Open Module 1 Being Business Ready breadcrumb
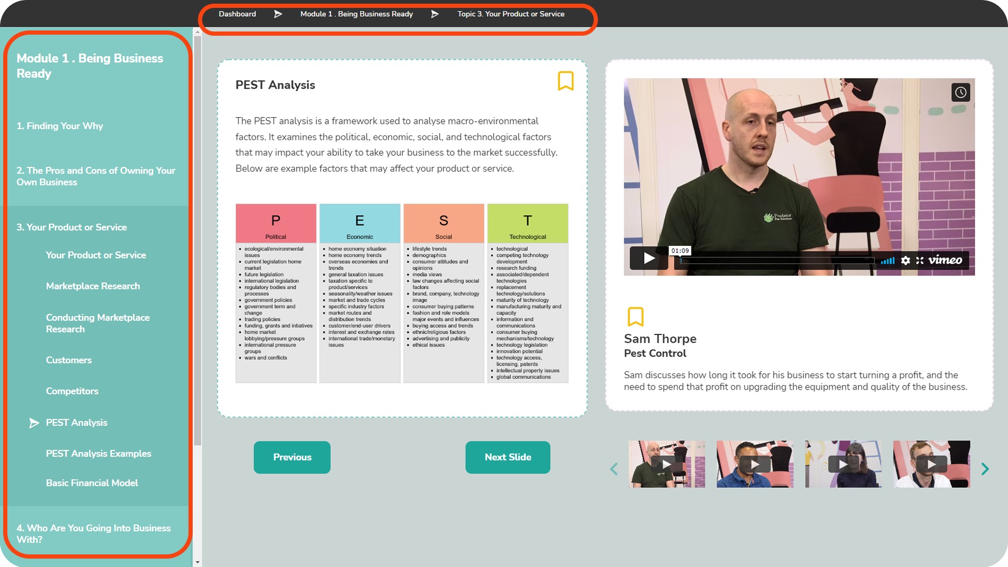This screenshot has height=567, width=1008. pyautogui.click(x=356, y=14)
